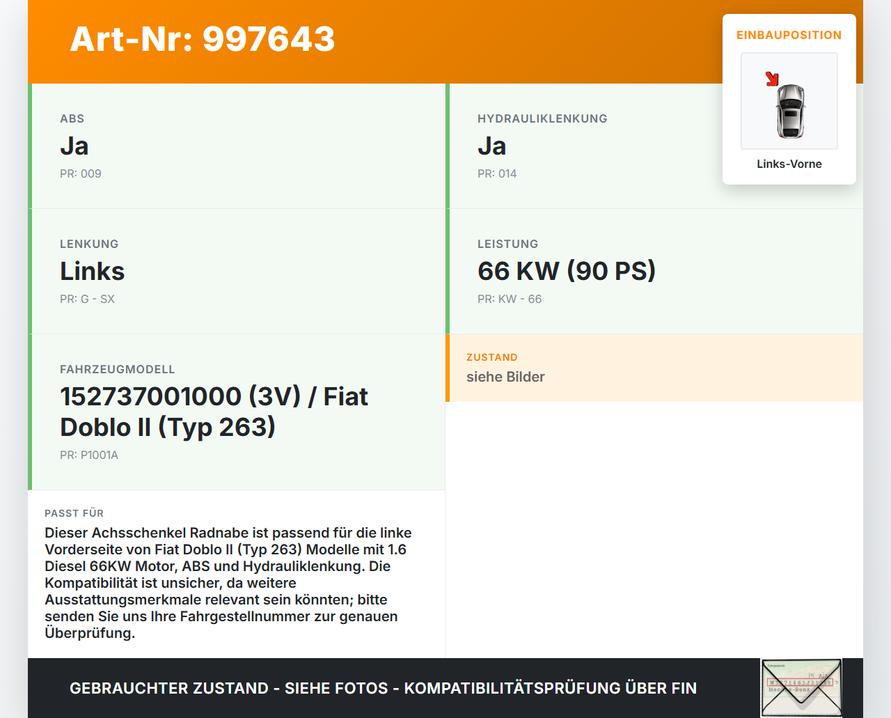Click the Hydrauliklenkung value Ja
This screenshot has width=891, height=718.
click(x=491, y=146)
